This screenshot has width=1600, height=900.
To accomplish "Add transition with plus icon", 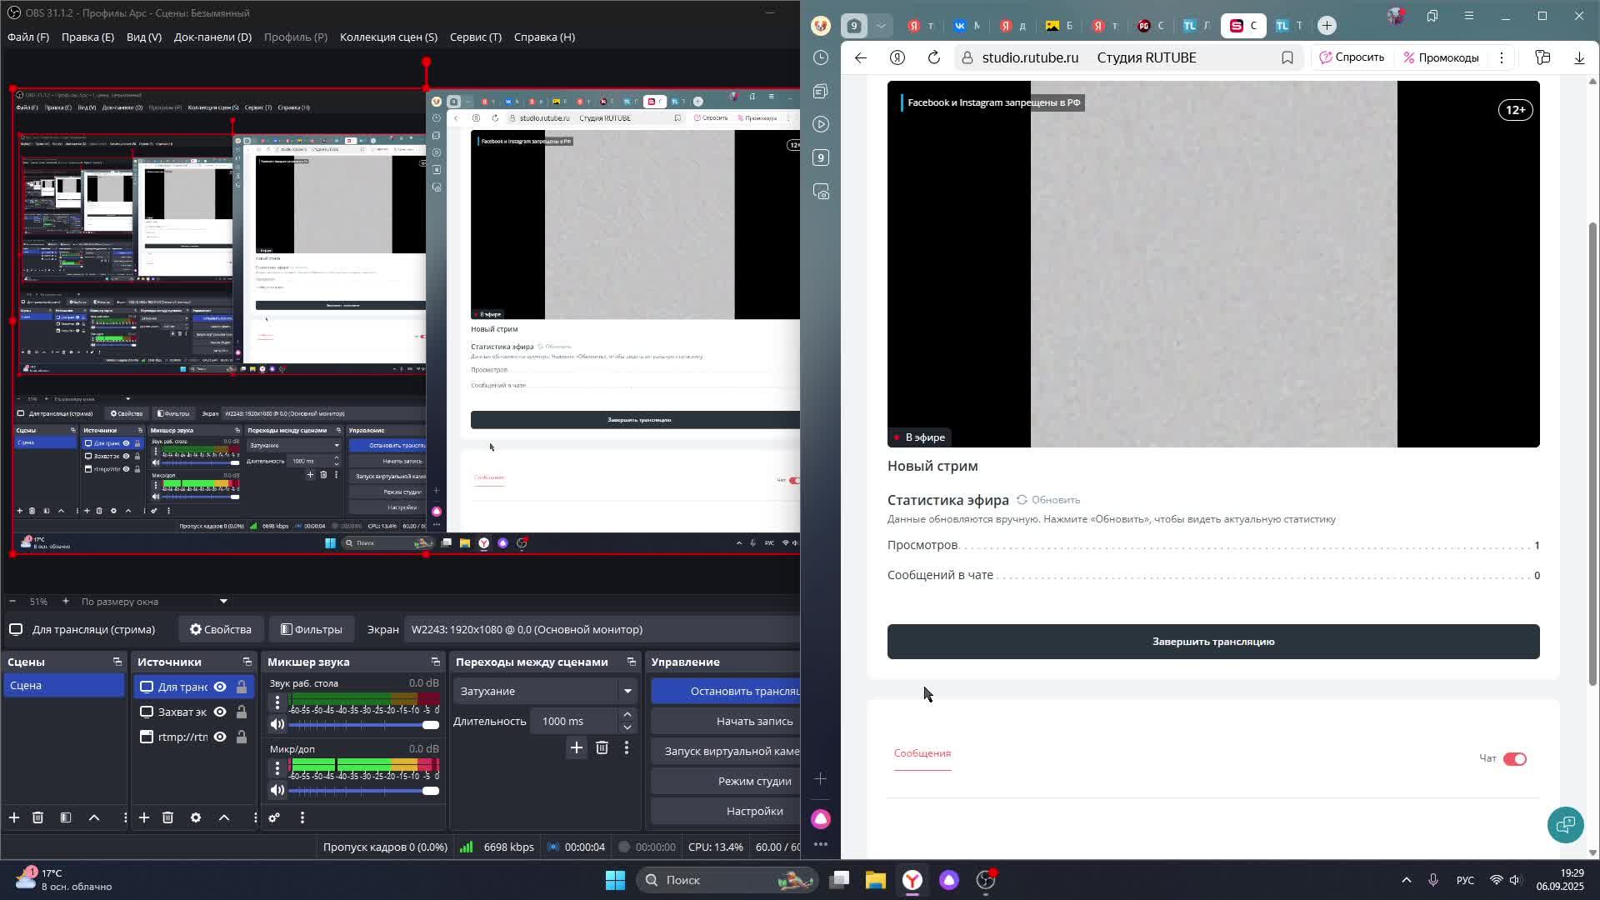I will [576, 747].
